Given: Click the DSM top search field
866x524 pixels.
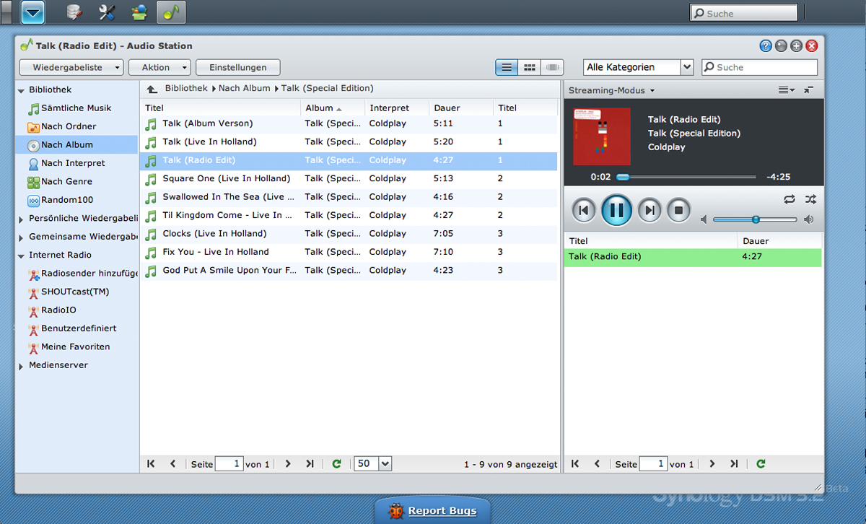Looking at the screenshot, I should [744, 13].
